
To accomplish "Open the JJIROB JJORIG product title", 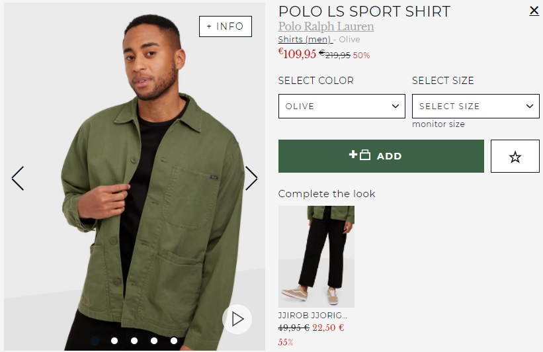I will click(312, 316).
